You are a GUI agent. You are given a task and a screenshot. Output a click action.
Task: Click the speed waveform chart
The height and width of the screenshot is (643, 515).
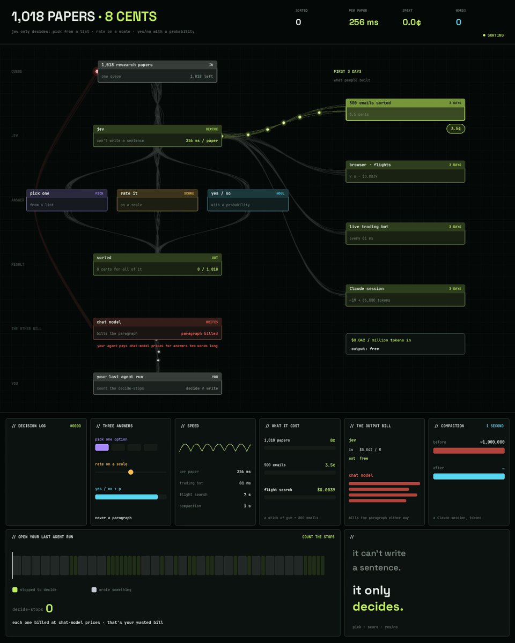[x=215, y=447]
